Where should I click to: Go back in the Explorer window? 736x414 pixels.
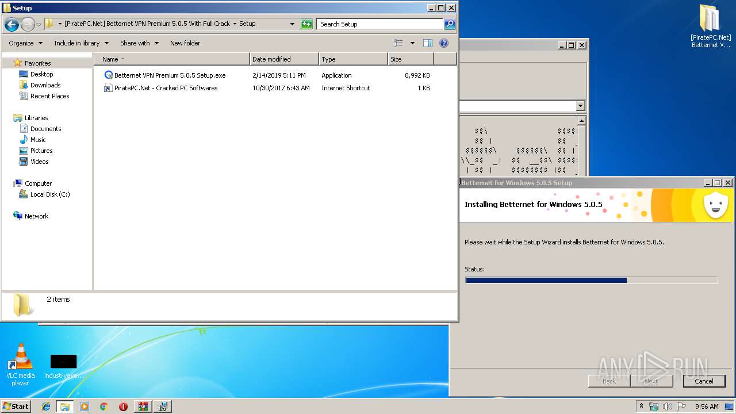click(x=11, y=24)
